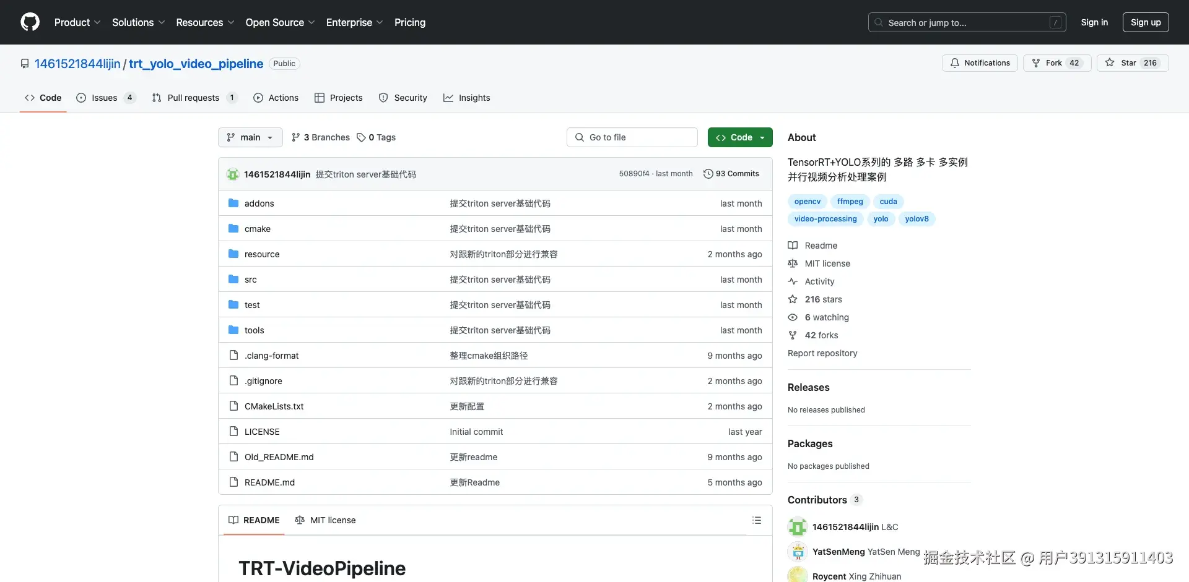Screen dimensions: 1189x582
Task: Click the search magnifier icon in header
Action: [879, 22]
